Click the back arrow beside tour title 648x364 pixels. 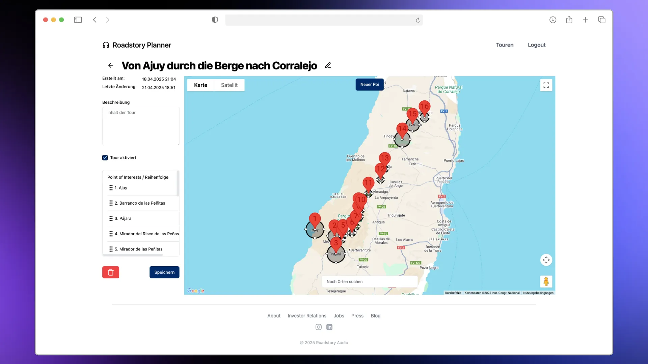coord(111,65)
